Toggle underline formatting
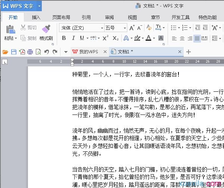Image resolution: width=224 pixels, height=188 pixels. (82, 38)
